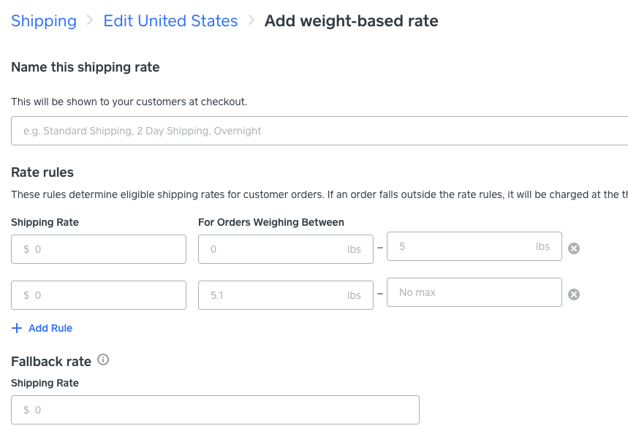Screen dimensions: 628x434
Task: Go back to the Shipping page
Action: [44, 20]
